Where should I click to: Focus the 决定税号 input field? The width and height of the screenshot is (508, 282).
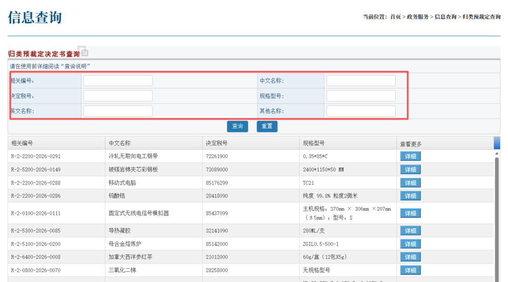(x=118, y=96)
